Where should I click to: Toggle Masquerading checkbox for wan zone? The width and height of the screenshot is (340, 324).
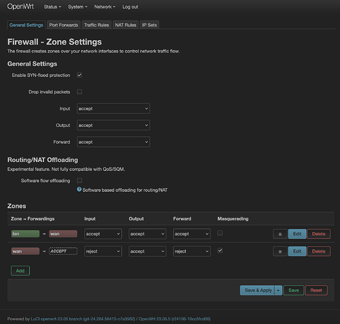click(x=220, y=250)
